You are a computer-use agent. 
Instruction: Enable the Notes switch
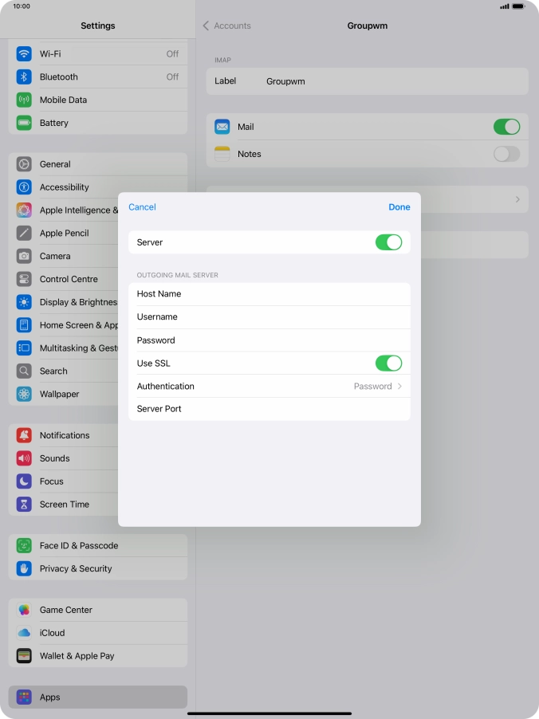tap(506, 155)
